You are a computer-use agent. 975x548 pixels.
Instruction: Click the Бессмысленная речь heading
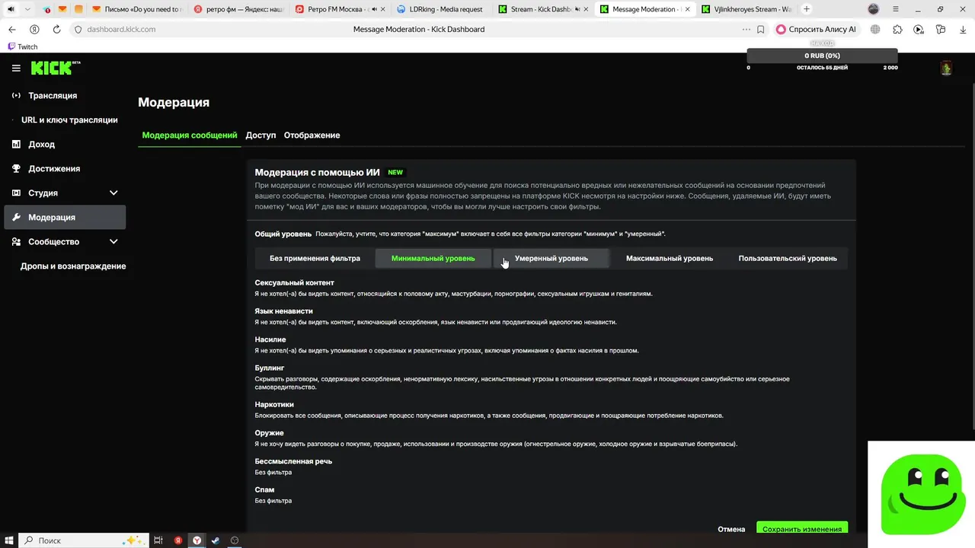tap(293, 461)
